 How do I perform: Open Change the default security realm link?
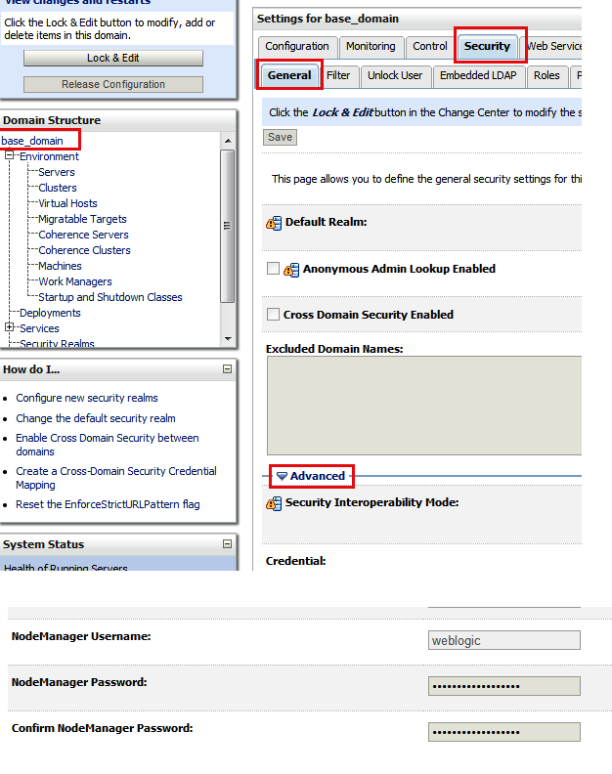tap(96, 418)
